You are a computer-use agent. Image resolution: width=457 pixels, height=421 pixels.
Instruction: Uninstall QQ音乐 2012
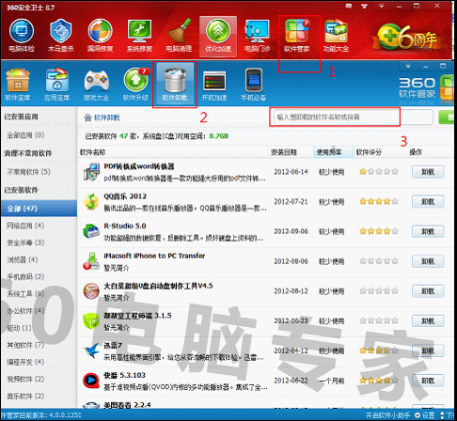428,201
